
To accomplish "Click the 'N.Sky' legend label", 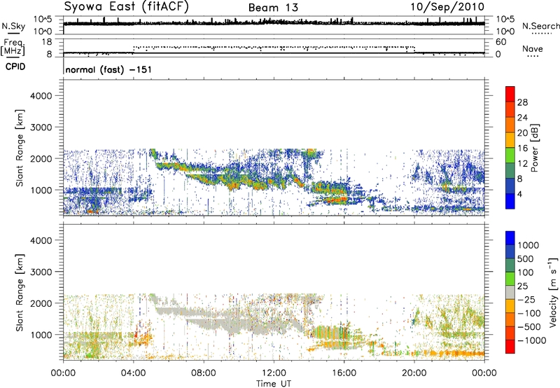I will click(x=13, y=26).
